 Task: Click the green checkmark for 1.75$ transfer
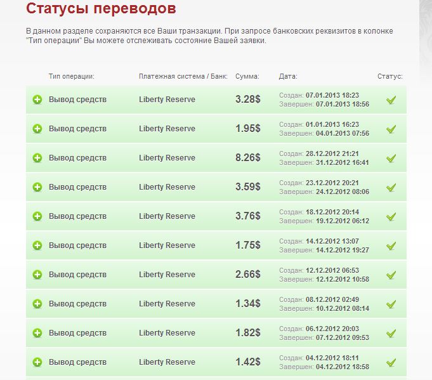coord(391,246)
